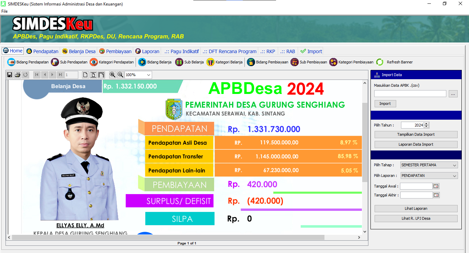Click the Masukkan Data APBK file path field

pos(410,94)
